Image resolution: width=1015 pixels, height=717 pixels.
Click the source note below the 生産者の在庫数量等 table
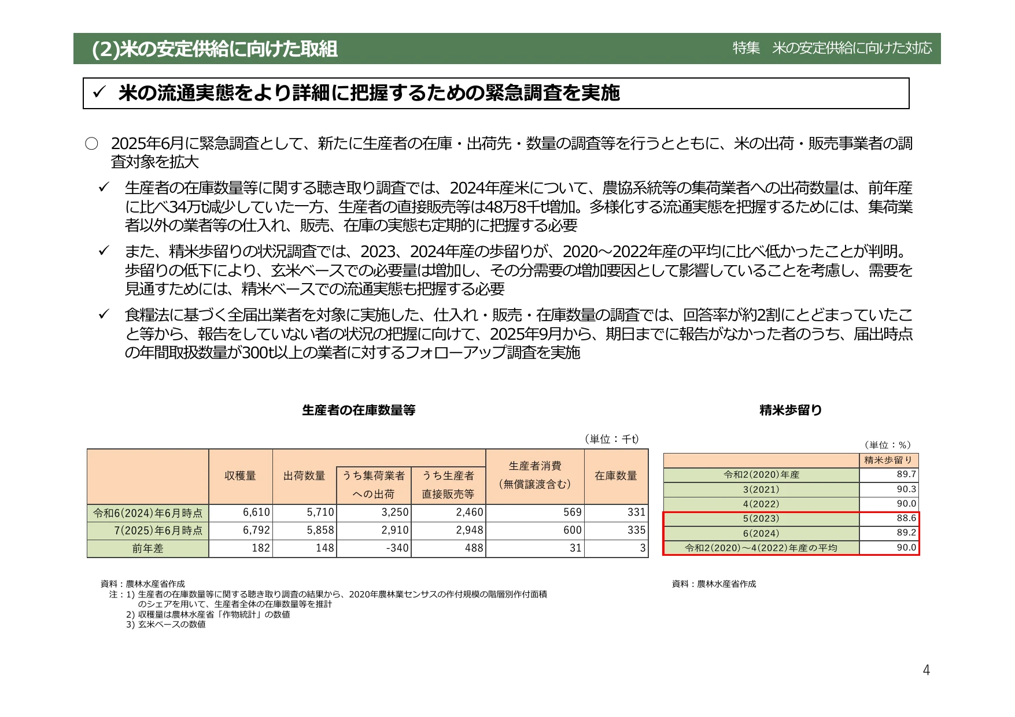pos(143,584)
